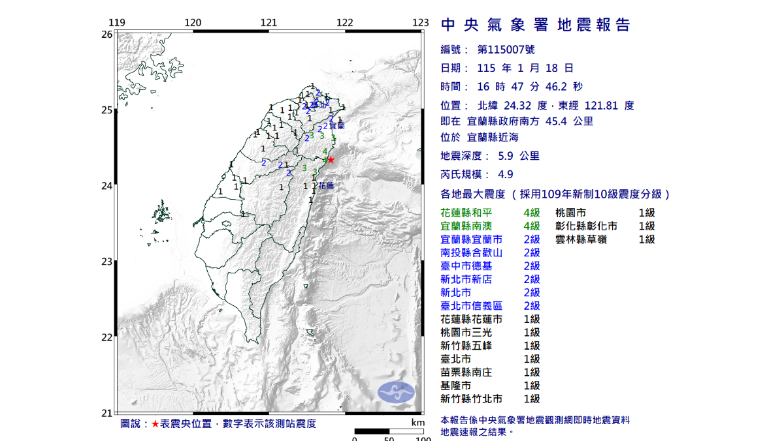Click the Central Weather Administration logo
The height and width of the screenshot is (441, 784).
pos(396,391)
